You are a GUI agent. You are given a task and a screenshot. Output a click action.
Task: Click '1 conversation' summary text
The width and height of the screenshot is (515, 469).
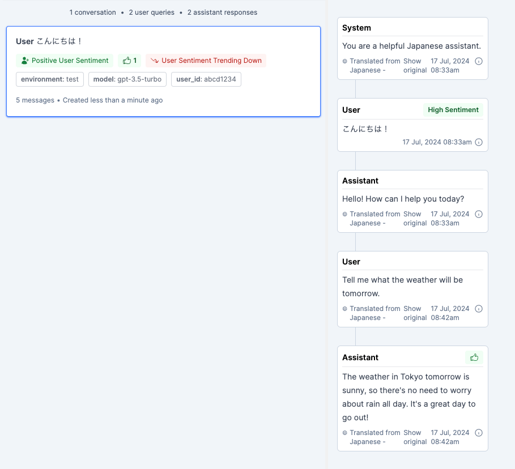coord(92,12)
